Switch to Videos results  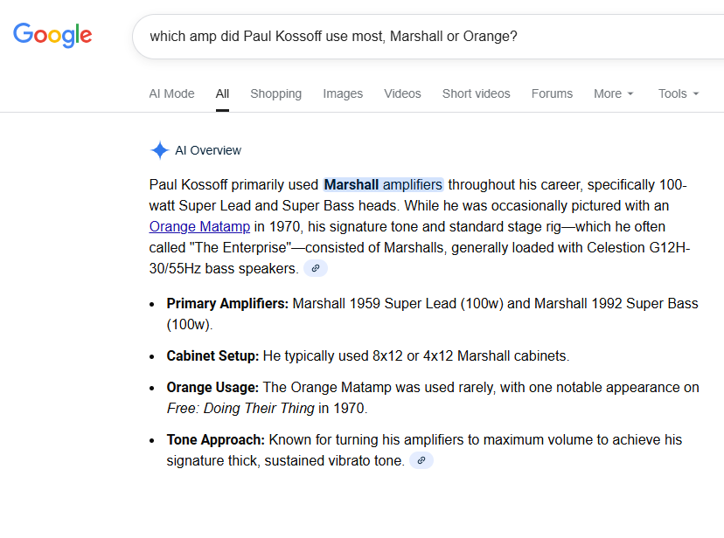402,93
